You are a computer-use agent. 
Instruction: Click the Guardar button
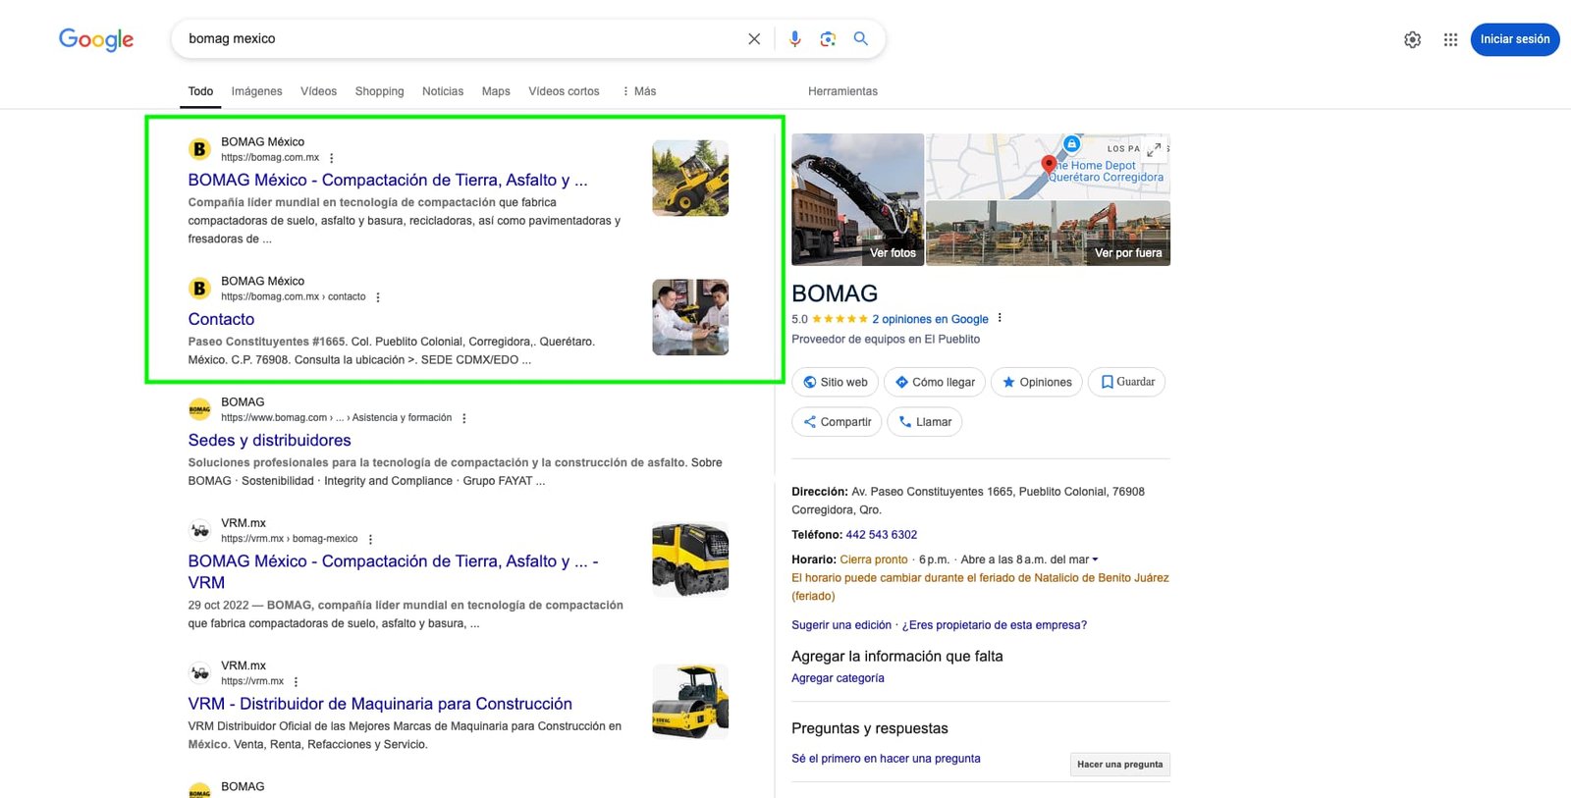[1126, 382]
